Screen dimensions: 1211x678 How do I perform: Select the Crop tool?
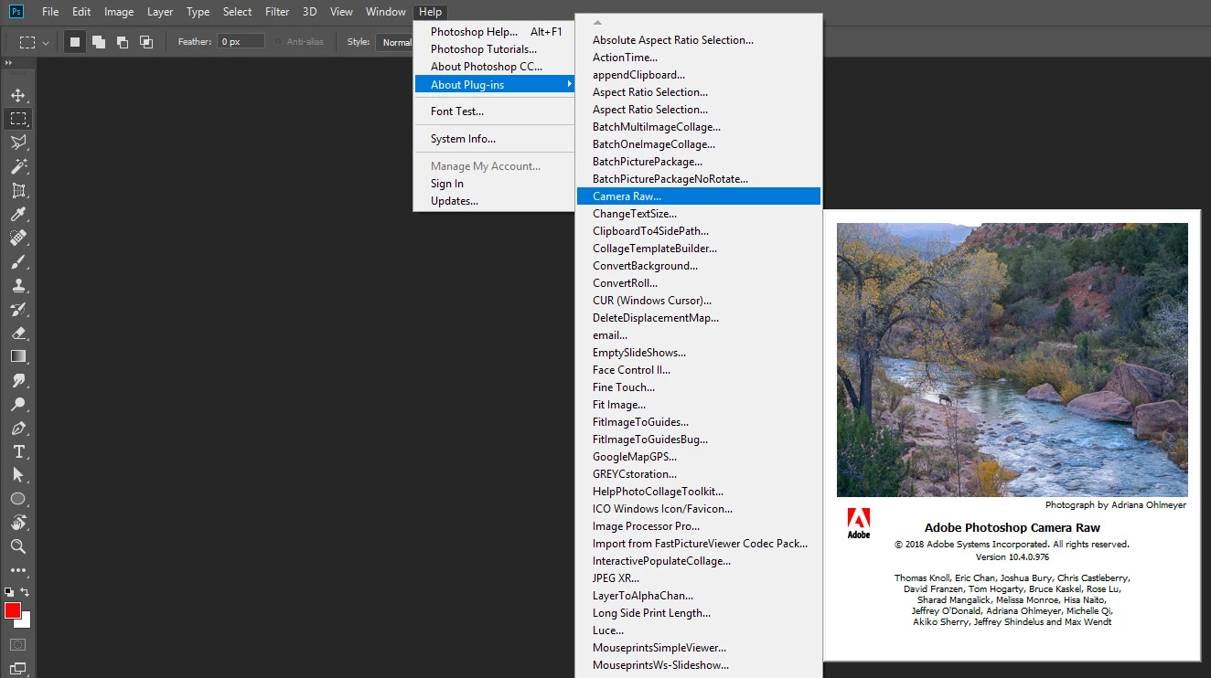(18, 190)
